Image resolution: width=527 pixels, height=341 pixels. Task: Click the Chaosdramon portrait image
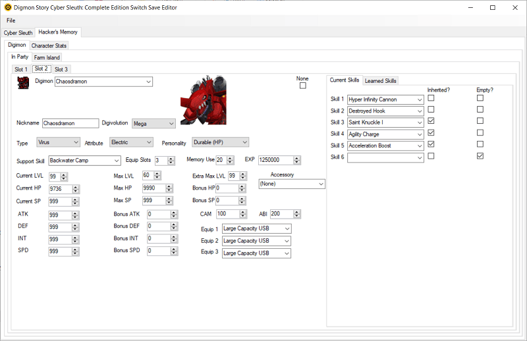(x=204, y=100)
